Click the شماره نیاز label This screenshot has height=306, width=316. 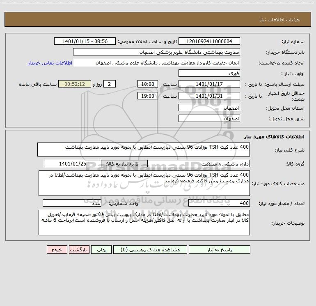(293, 42)
